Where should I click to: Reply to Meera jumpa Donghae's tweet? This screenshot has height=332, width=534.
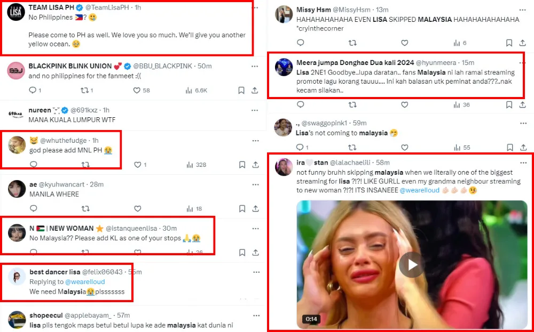pos(300,105)
